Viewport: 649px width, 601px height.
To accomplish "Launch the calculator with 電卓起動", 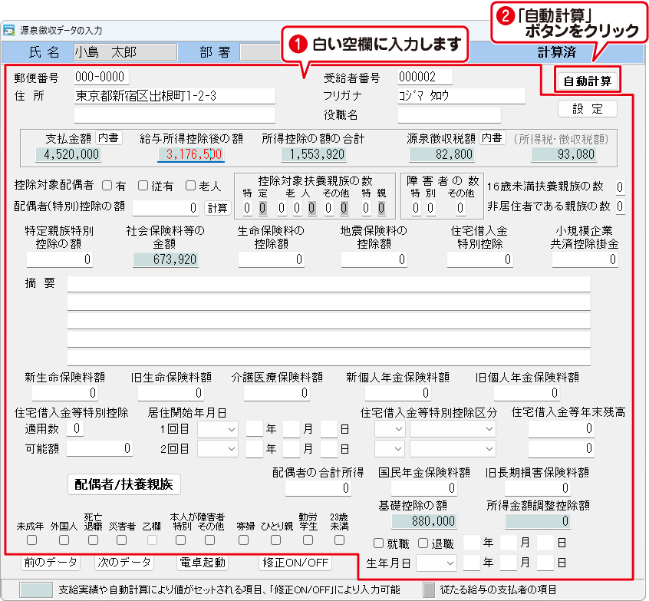I will (203, 563).
